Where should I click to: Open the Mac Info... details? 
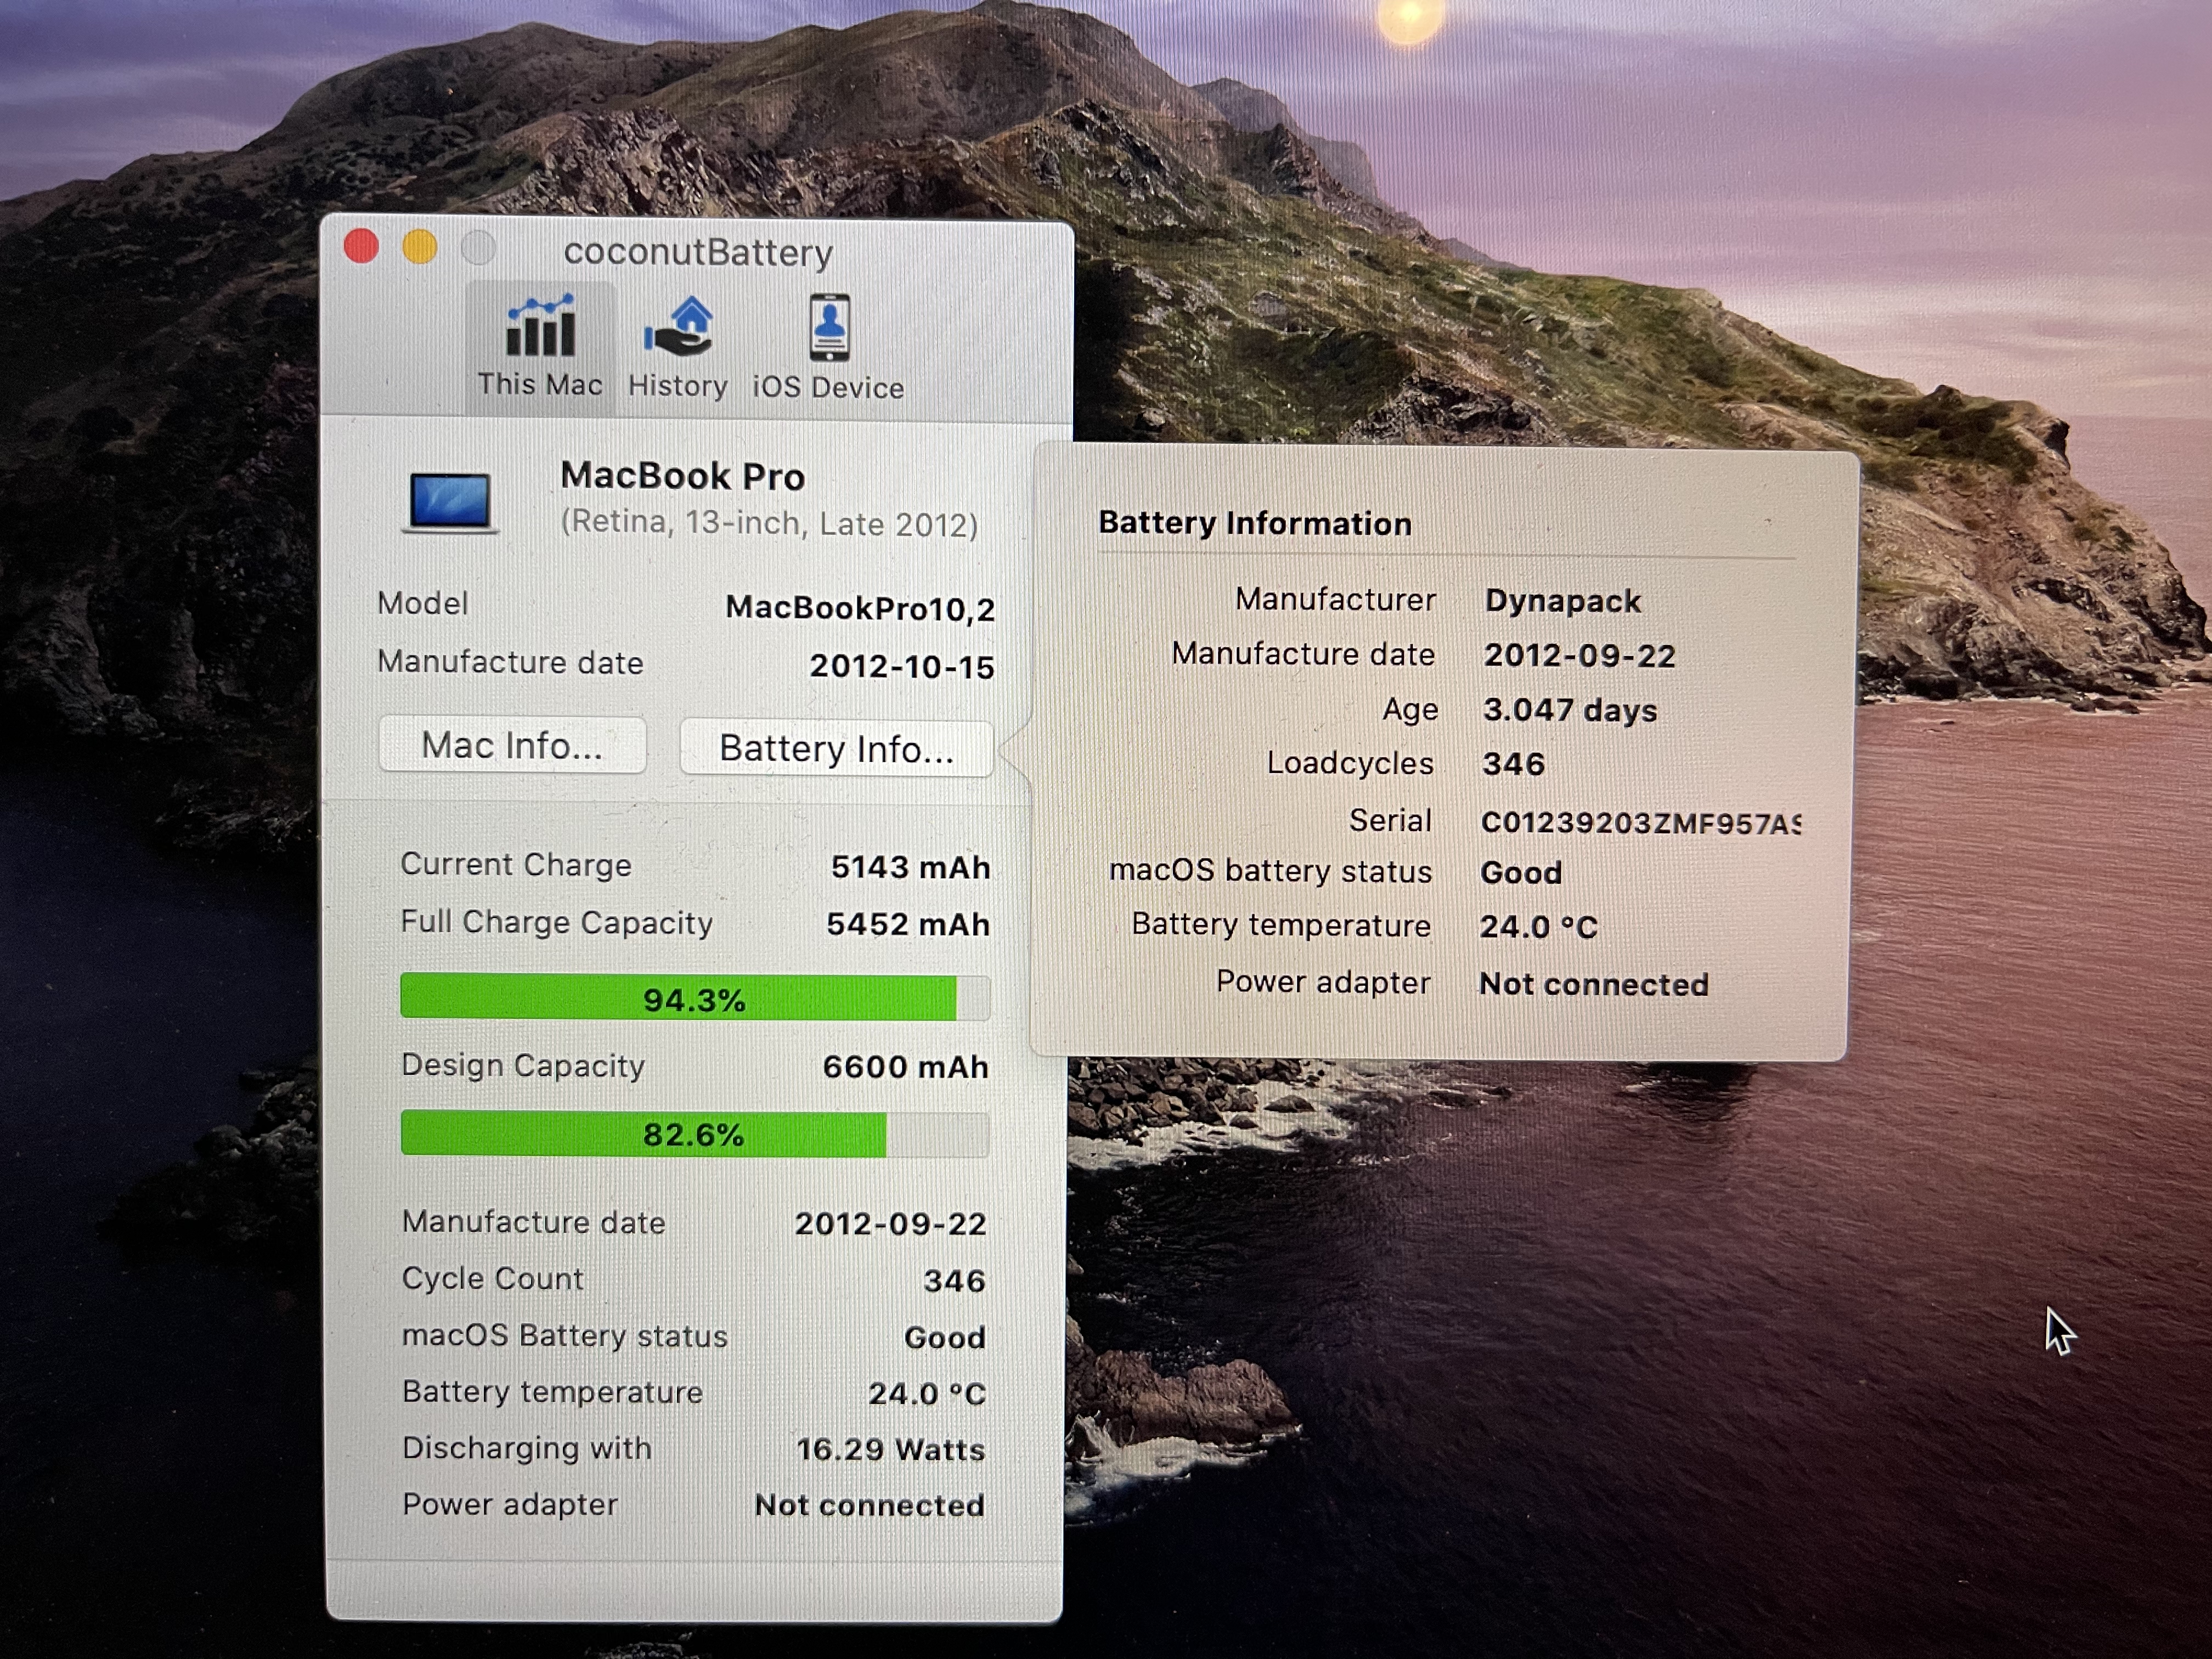pos(512,745)
